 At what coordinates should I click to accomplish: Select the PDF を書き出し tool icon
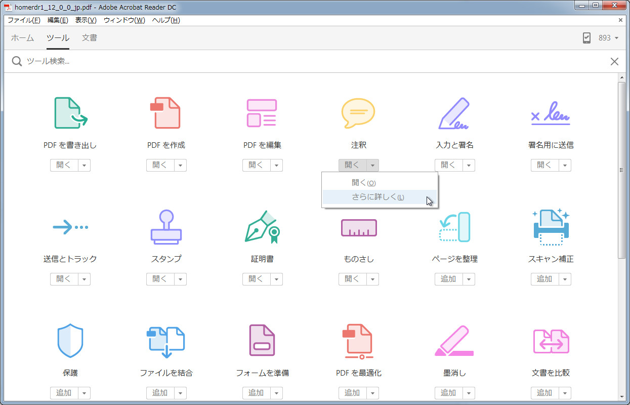click(x=70, y=113)
